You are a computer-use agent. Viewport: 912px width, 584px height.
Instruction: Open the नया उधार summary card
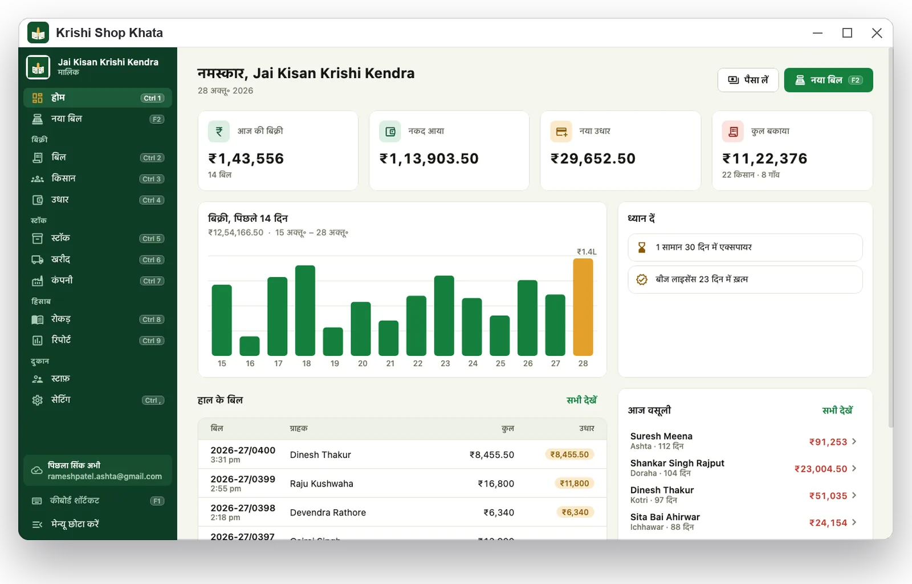(x=620, y=151)
